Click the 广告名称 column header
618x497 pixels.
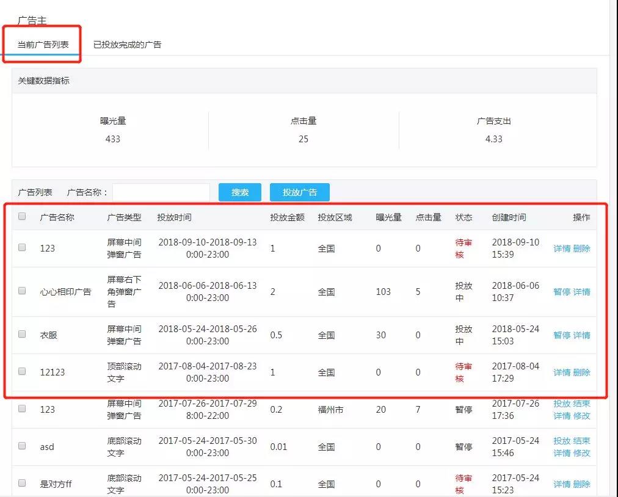(x=57, y=217)
